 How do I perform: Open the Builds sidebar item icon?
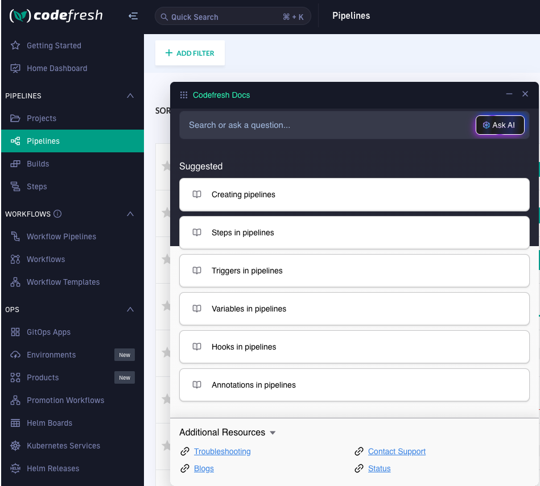point(15,164)
